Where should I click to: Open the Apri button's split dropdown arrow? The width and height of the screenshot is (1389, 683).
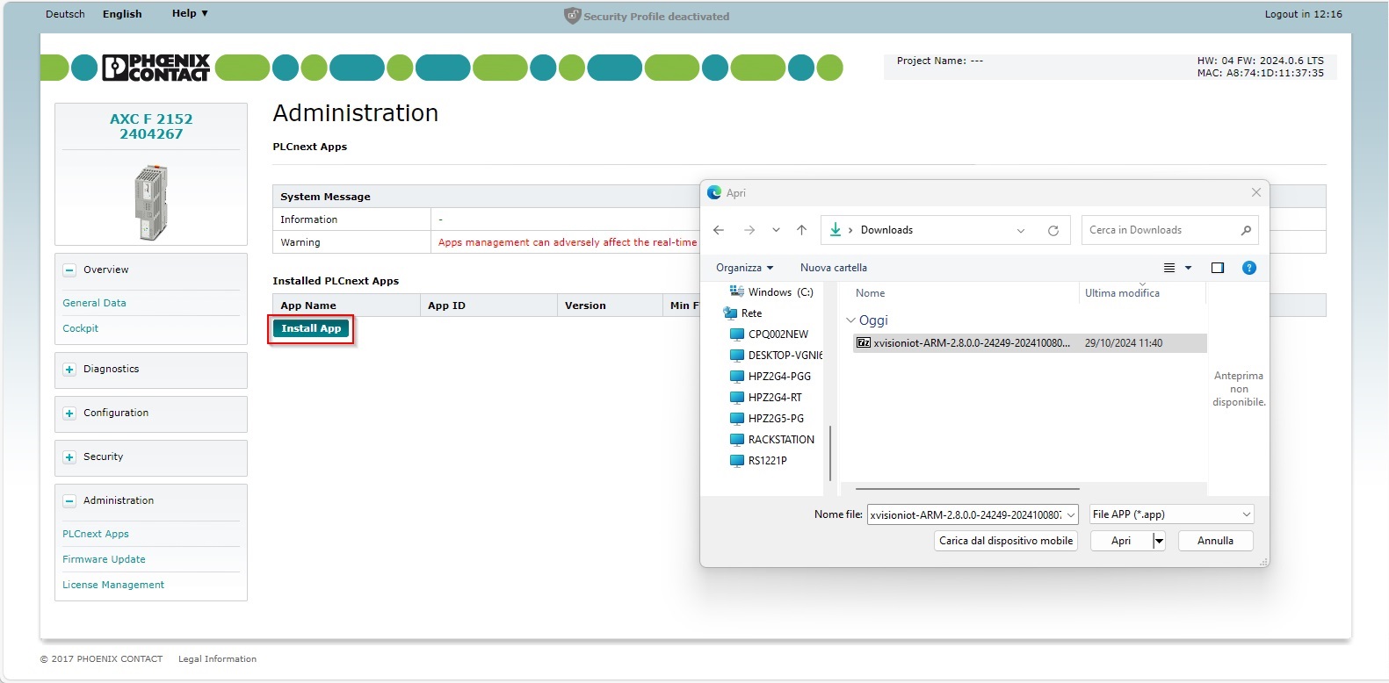[1159, 541]
